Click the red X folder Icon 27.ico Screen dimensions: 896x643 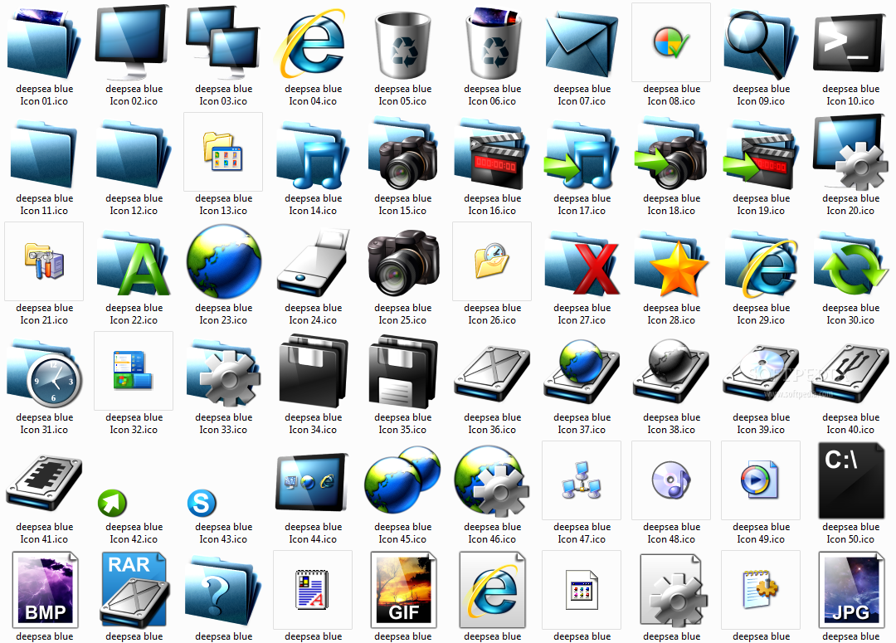pos(582,263)
